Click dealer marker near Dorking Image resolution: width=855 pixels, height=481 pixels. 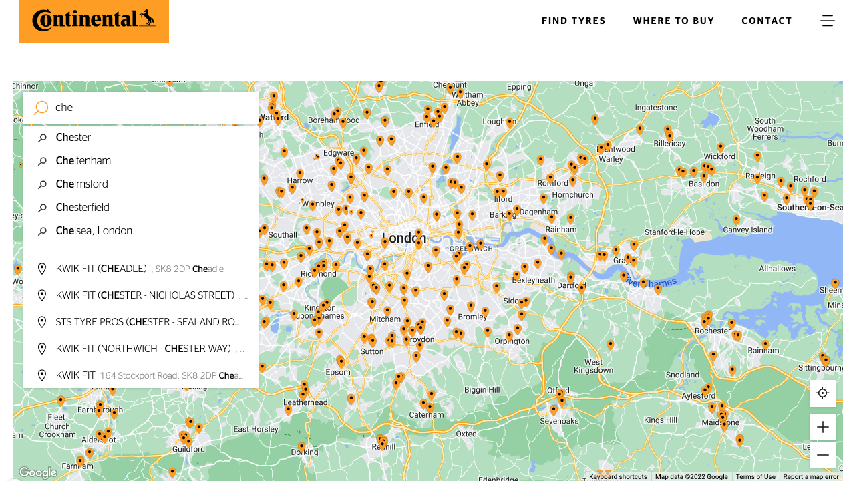coord(301,446)
